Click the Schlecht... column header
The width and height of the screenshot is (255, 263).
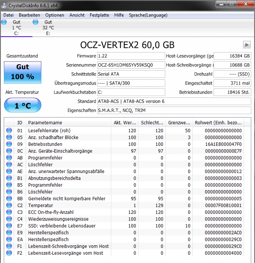152,122
